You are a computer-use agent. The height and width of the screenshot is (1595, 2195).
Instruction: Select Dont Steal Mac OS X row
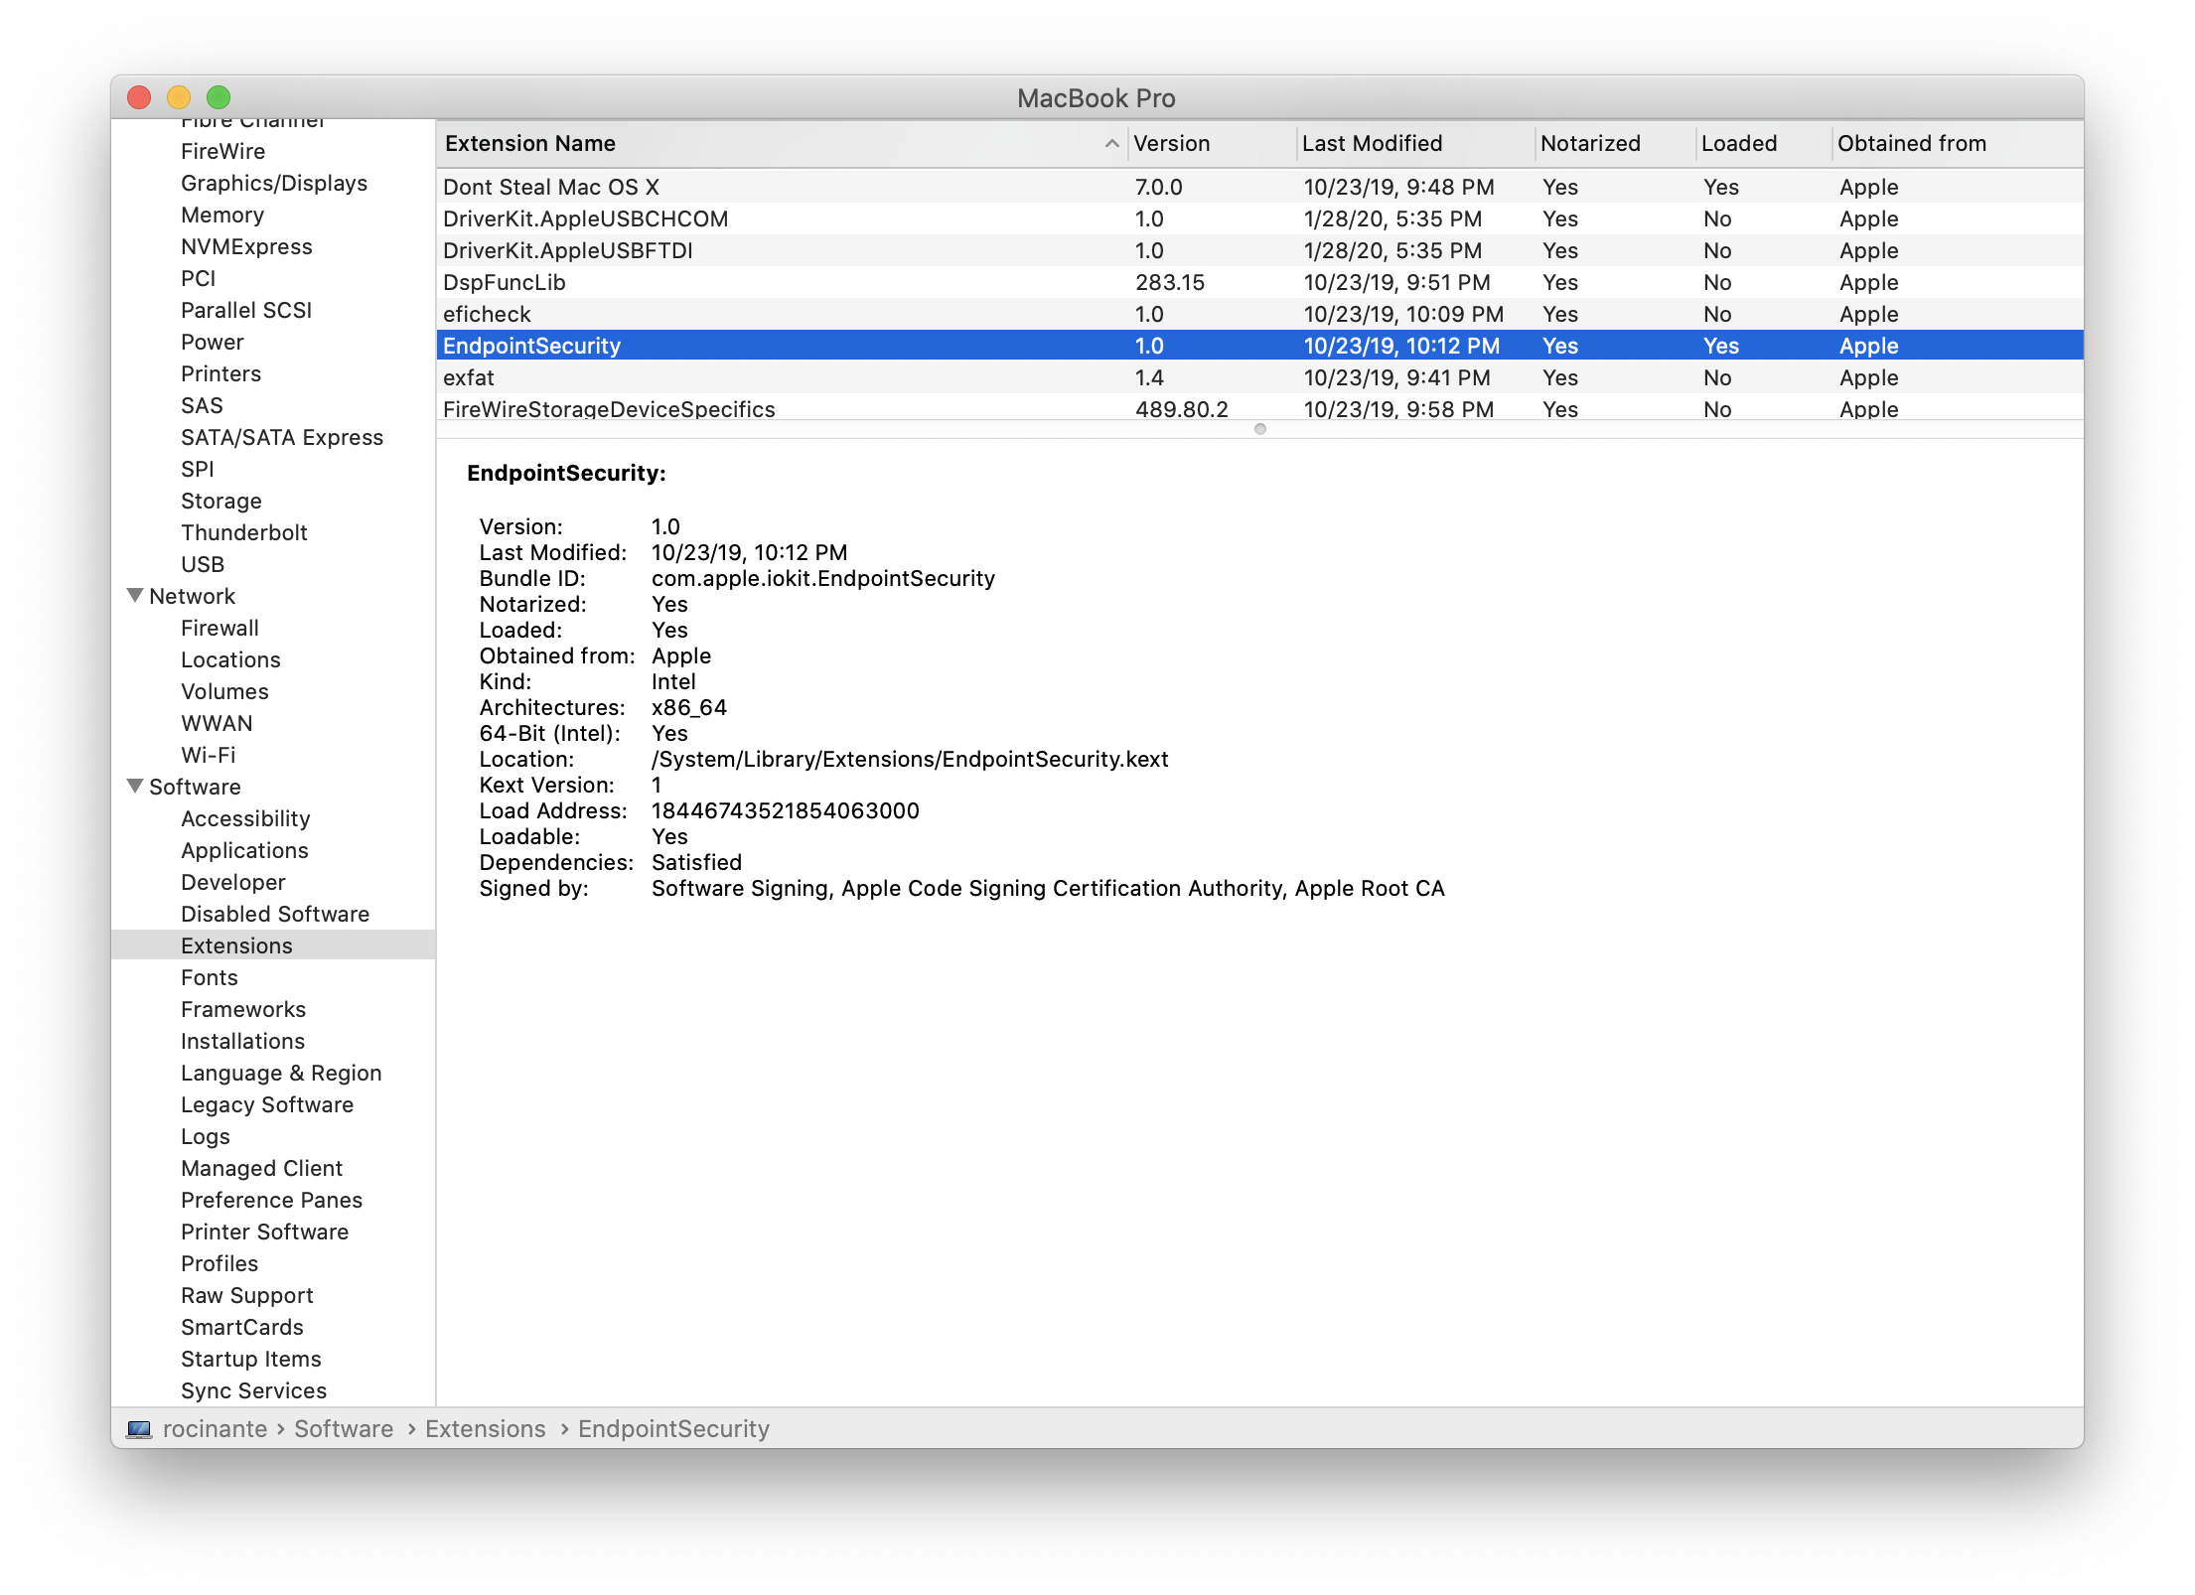550,187
